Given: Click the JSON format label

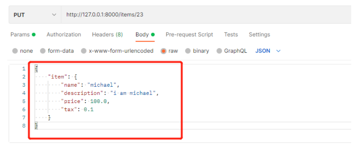Looking at the screenshot, I should pos(263,51).
